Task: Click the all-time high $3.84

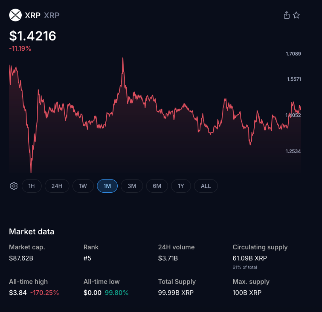Action: click(17, 292)
